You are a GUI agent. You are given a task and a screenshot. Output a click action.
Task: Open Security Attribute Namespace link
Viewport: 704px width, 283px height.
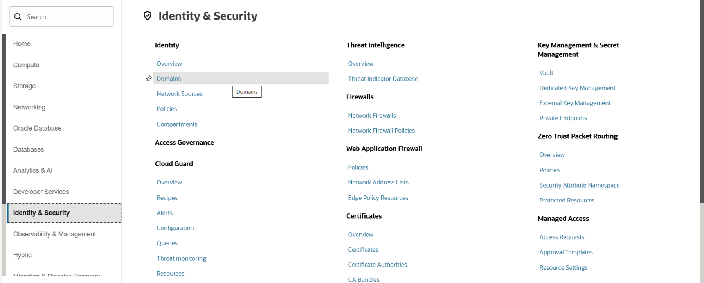[x=579, y=185]
